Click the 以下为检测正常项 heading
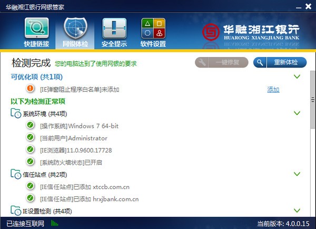 coord(38,101)
